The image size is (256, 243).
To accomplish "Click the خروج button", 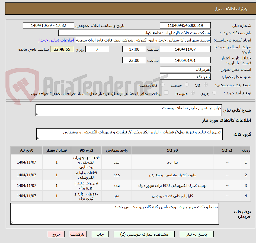I will tap(56, 234).
